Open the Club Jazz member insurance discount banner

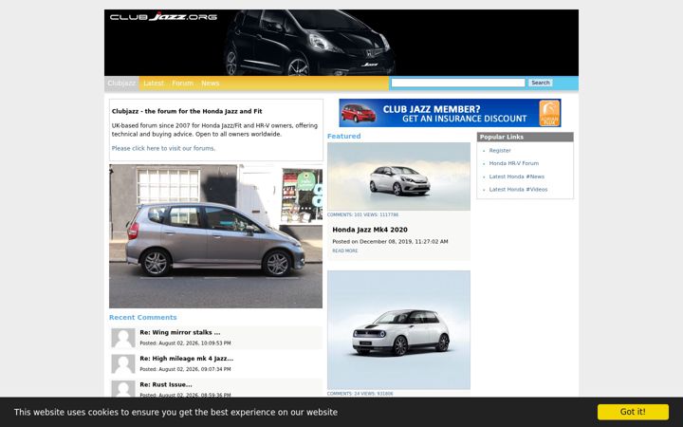point(450,113)
